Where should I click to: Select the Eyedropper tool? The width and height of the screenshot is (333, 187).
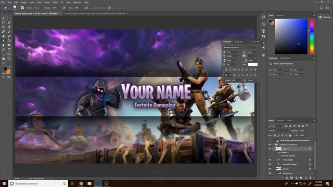[x=9, y=27]
